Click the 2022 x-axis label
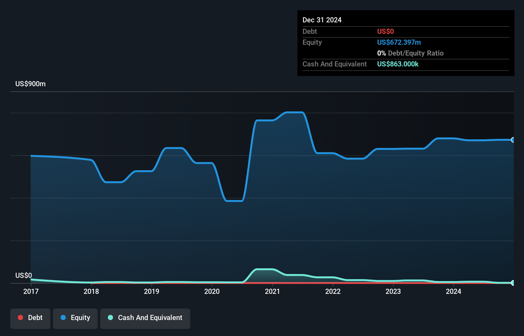Image resolution: width=524 pixels, height=336 pixels. click(x=333, y=291)
